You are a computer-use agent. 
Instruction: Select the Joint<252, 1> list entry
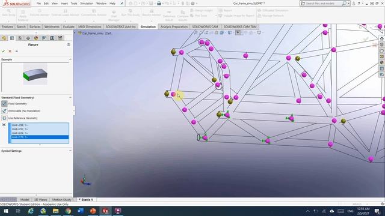pyautogui.click(x=40, y=129)
